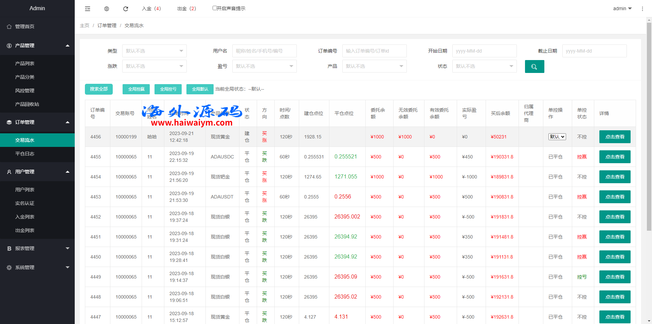Click the 入金 (4) notification link
Image resolution: width=652 pixels, height=324 pixels.
pos(151,8)
